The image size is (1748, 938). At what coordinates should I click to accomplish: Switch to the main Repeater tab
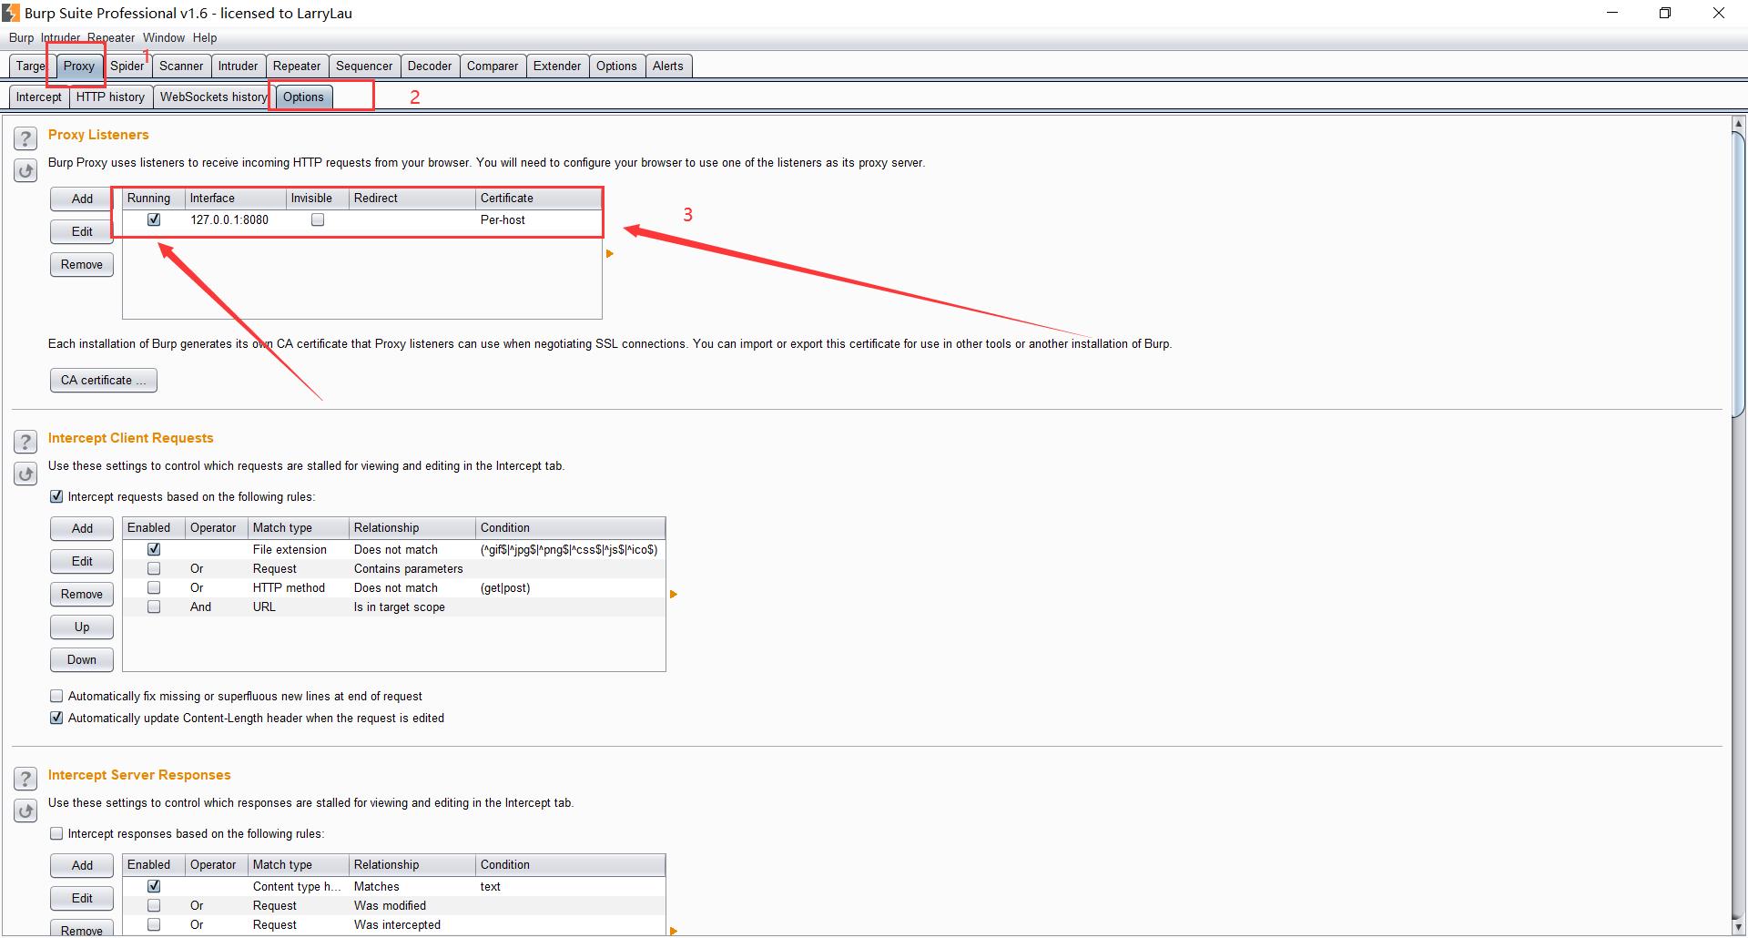pos(297,66)
